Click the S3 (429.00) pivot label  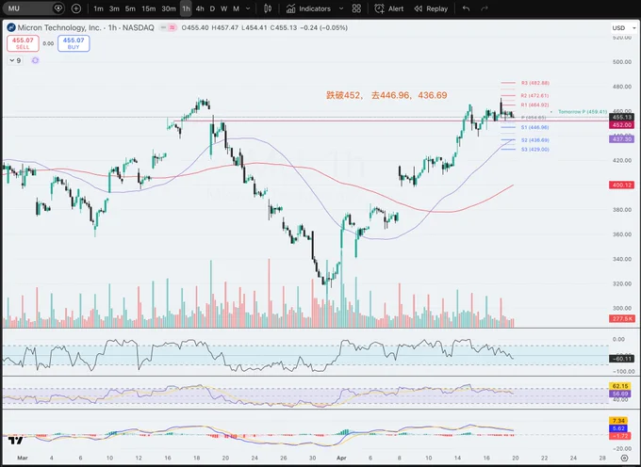(x=534, y=150)
